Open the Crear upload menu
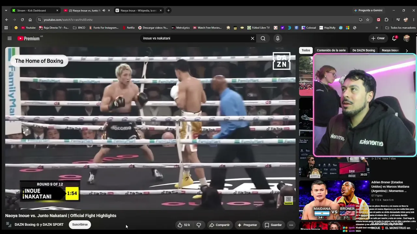Viewport: 417px width, 234px height. [x=378, y=38]
